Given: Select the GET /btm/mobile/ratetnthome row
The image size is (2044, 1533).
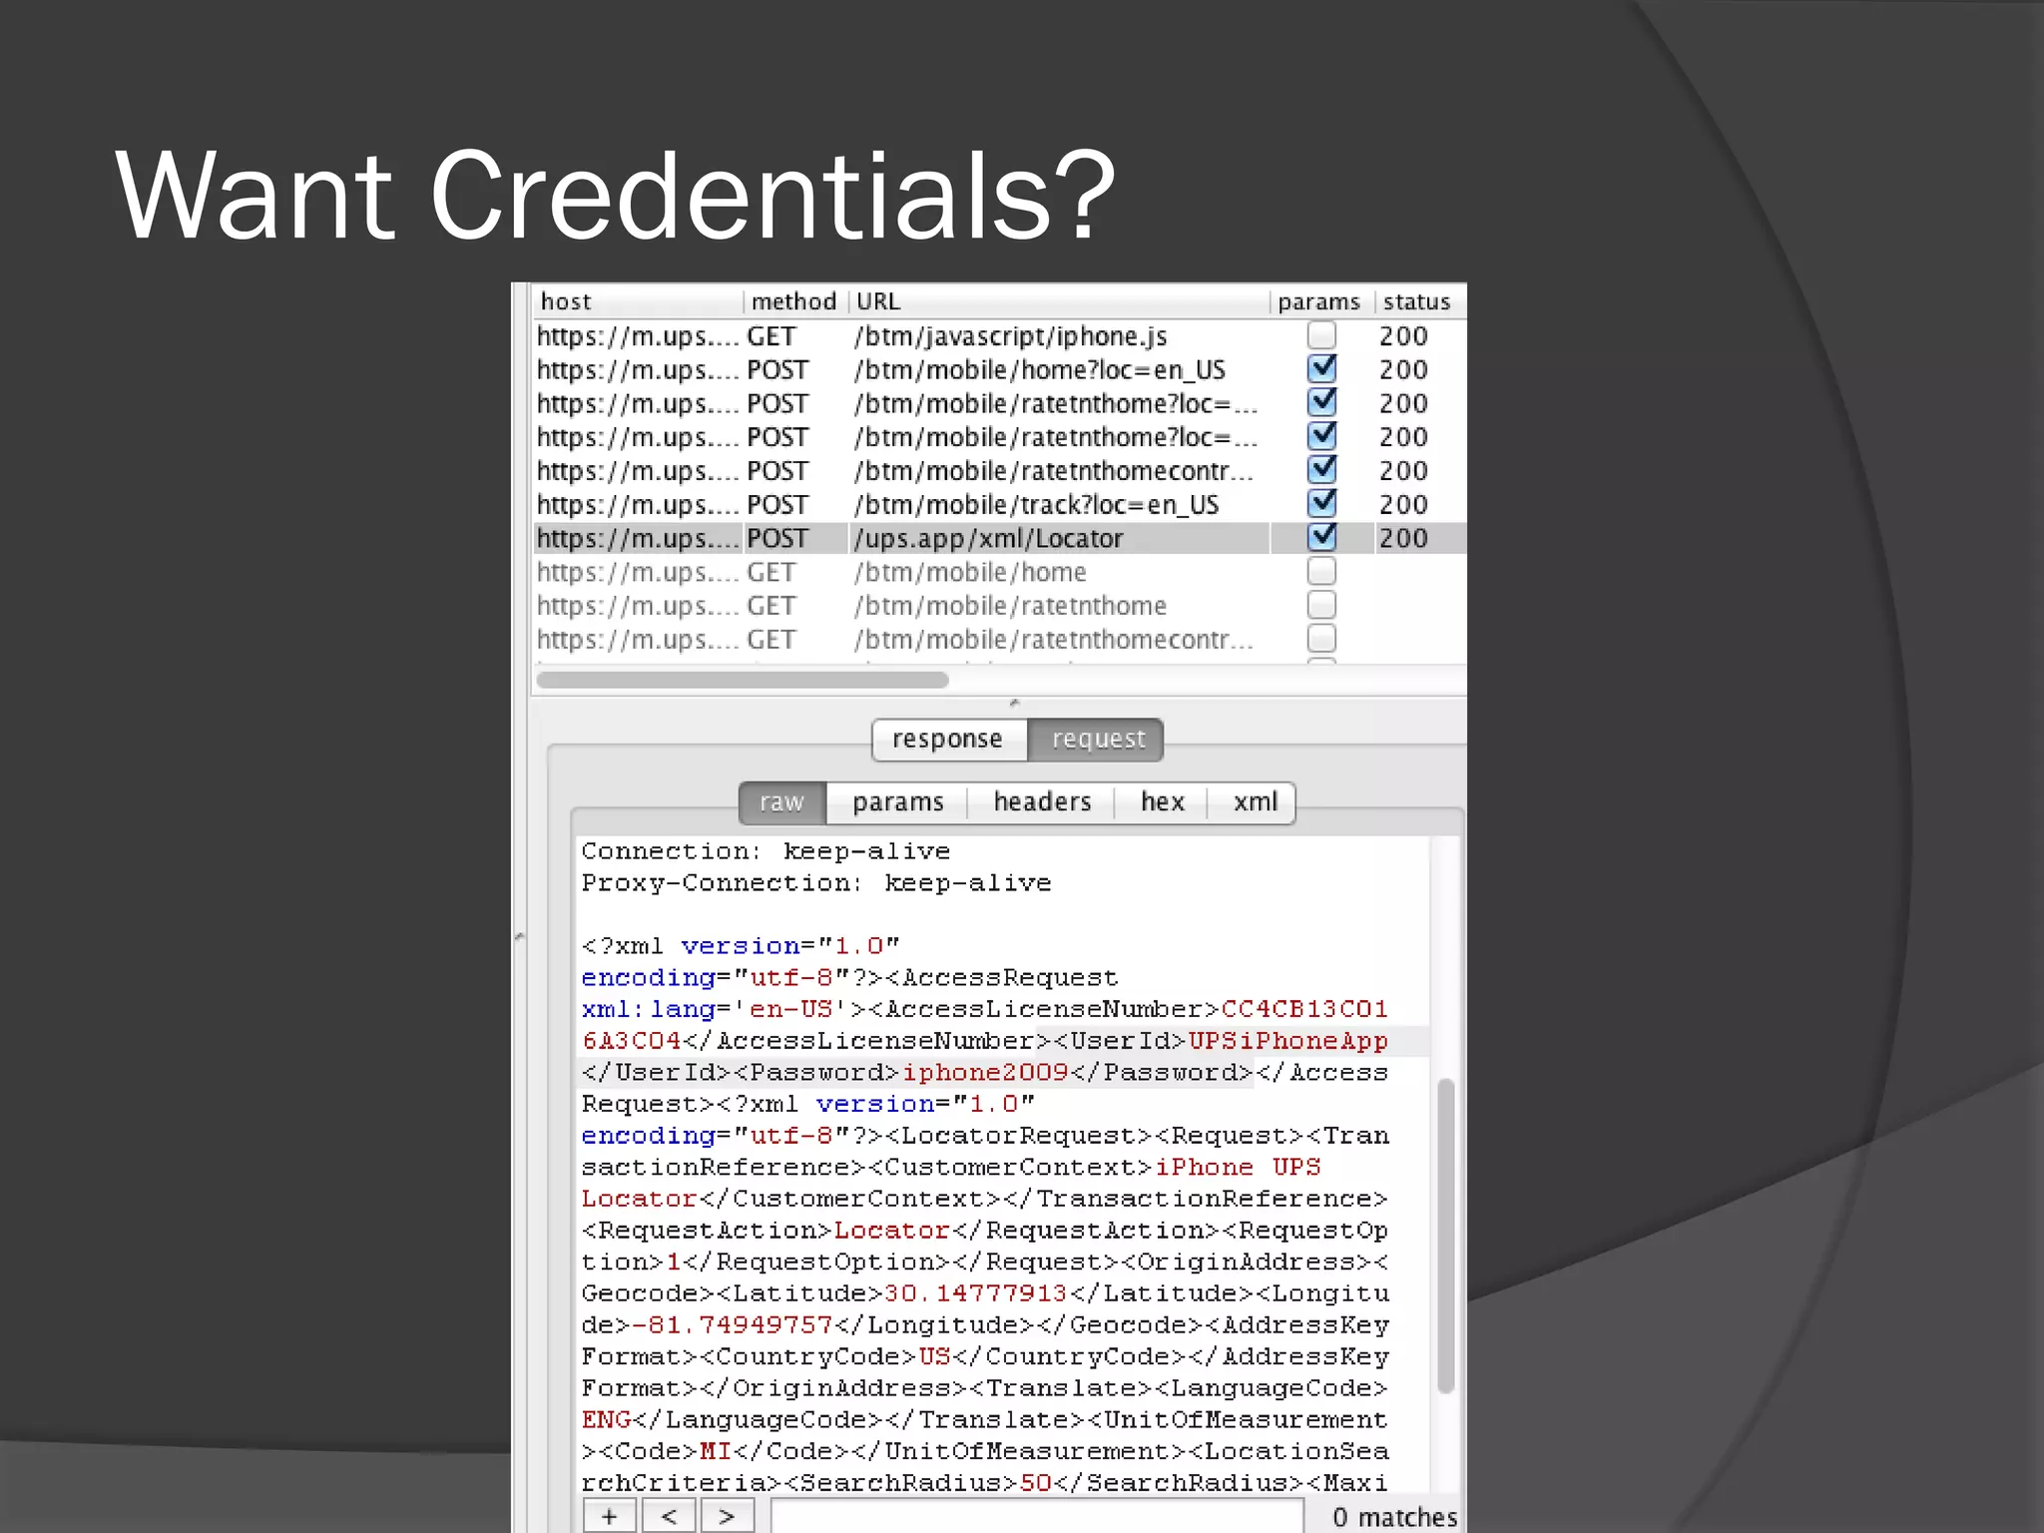Looking at the screenshot, I should coord(999,606).
